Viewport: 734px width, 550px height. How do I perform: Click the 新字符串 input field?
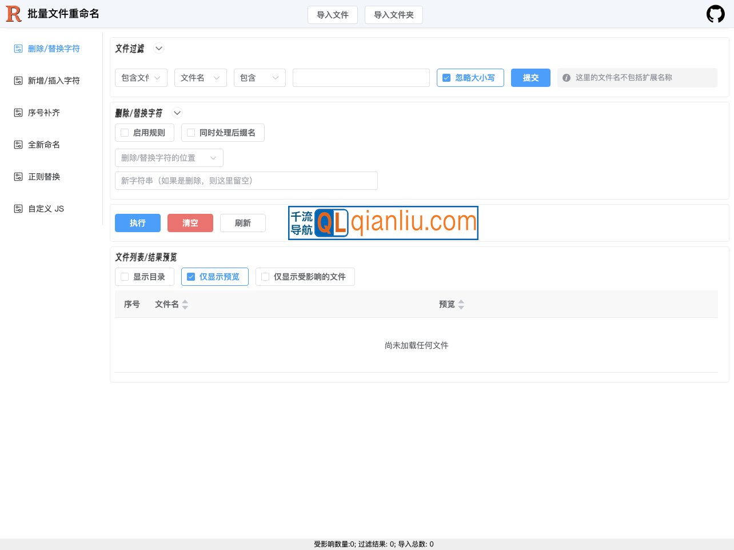(x=246, y=180)
